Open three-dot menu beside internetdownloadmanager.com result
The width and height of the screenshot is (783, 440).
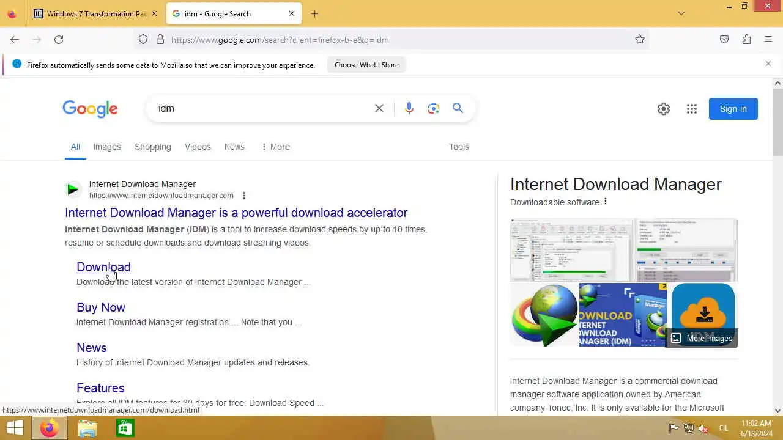point(244,196)
